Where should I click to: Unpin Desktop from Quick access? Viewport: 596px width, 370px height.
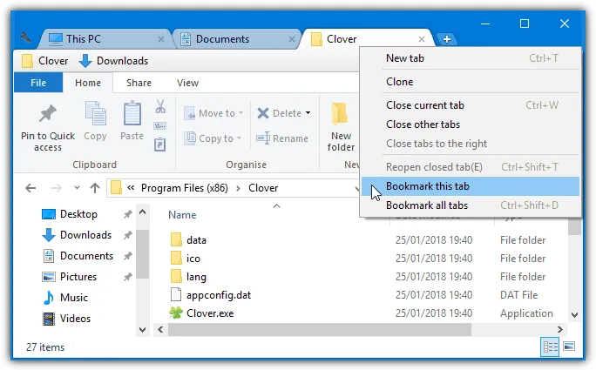coord(127,214)
